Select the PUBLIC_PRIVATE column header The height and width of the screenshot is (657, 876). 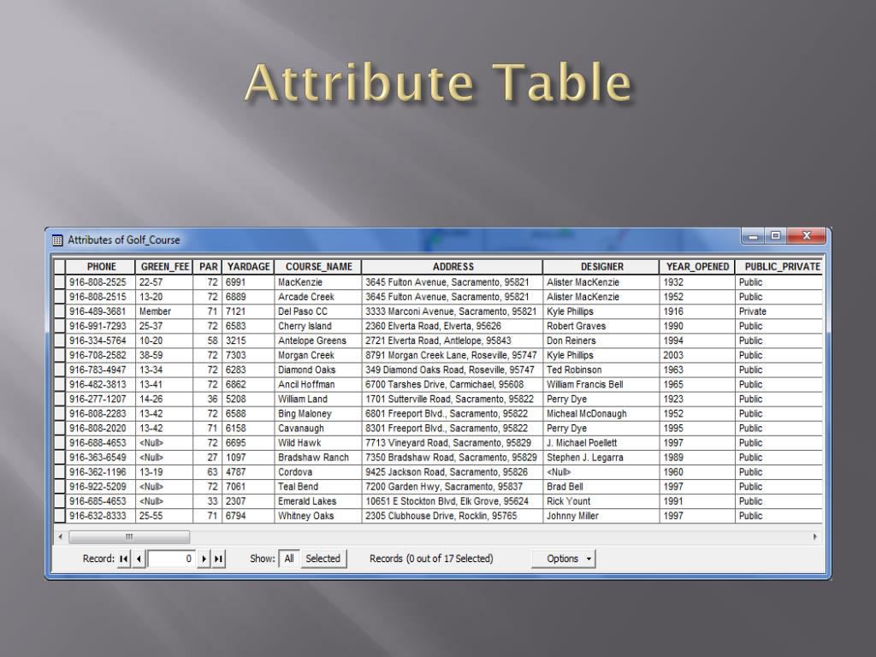(x=780, y=267)
